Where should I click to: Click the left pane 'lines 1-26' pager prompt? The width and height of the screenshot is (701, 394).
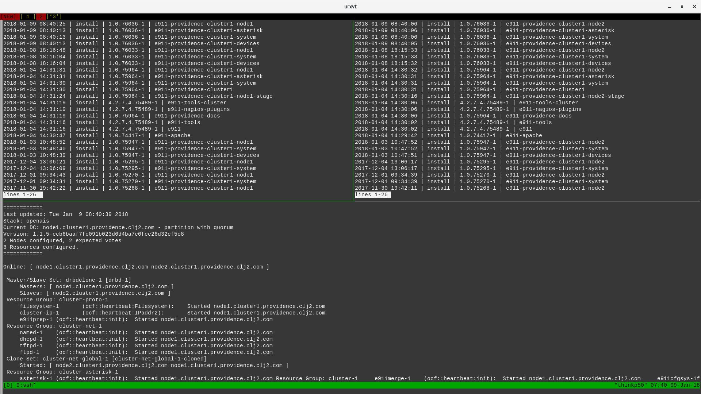click(23, 195)
